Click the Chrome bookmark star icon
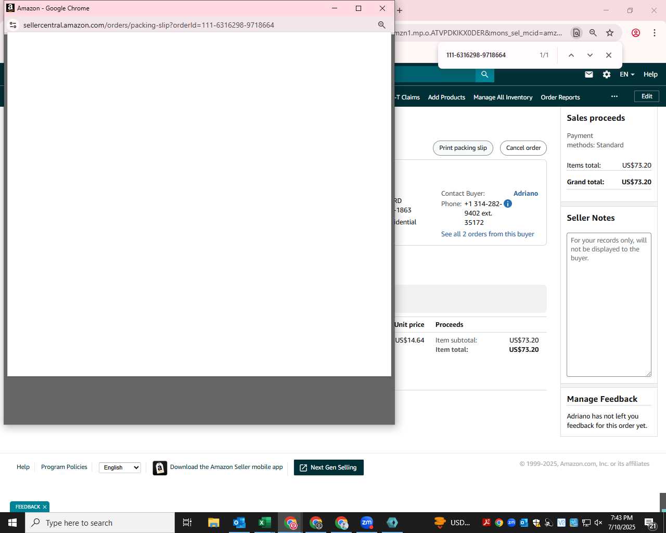Viewport: 666px width, 533px height. [x=610, y=33]
